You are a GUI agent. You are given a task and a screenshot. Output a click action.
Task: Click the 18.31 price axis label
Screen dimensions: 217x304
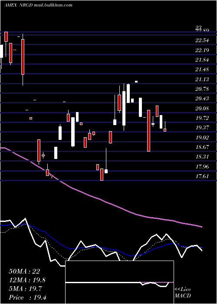pos(202,157)
